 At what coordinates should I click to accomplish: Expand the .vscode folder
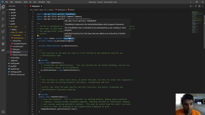[17, 15]
